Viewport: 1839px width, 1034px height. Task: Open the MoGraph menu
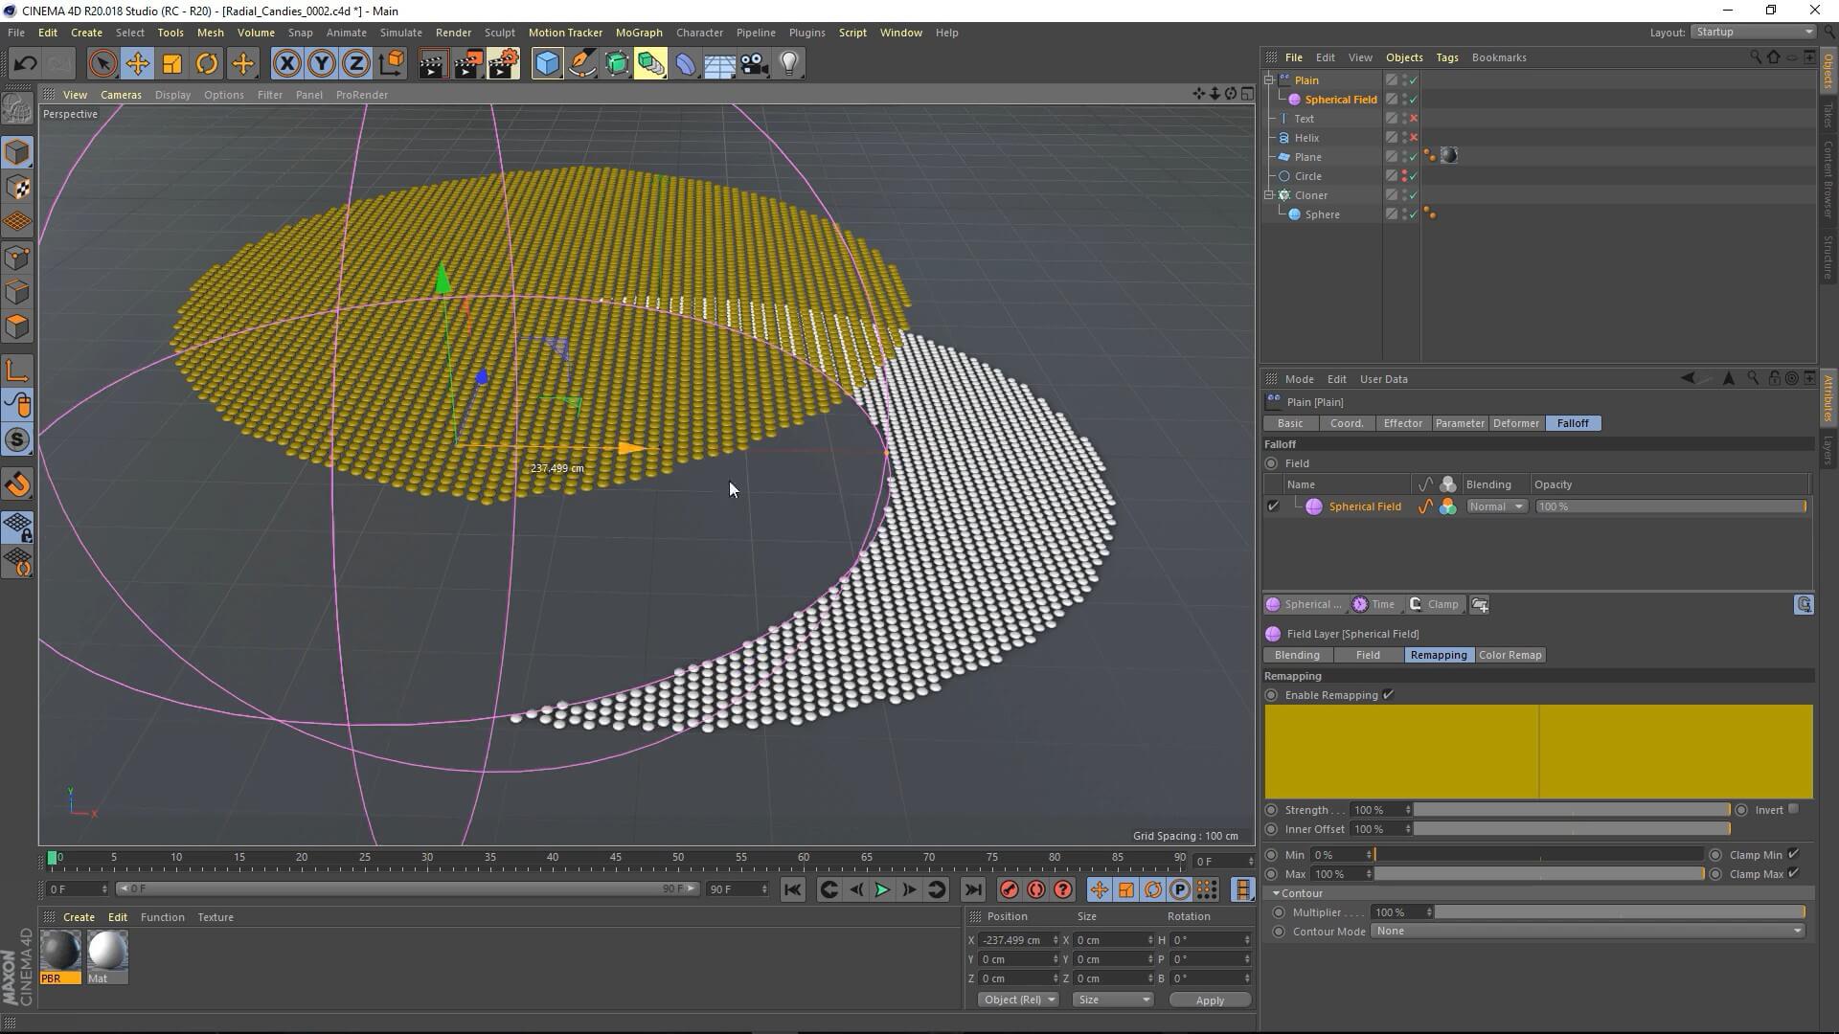638,33
